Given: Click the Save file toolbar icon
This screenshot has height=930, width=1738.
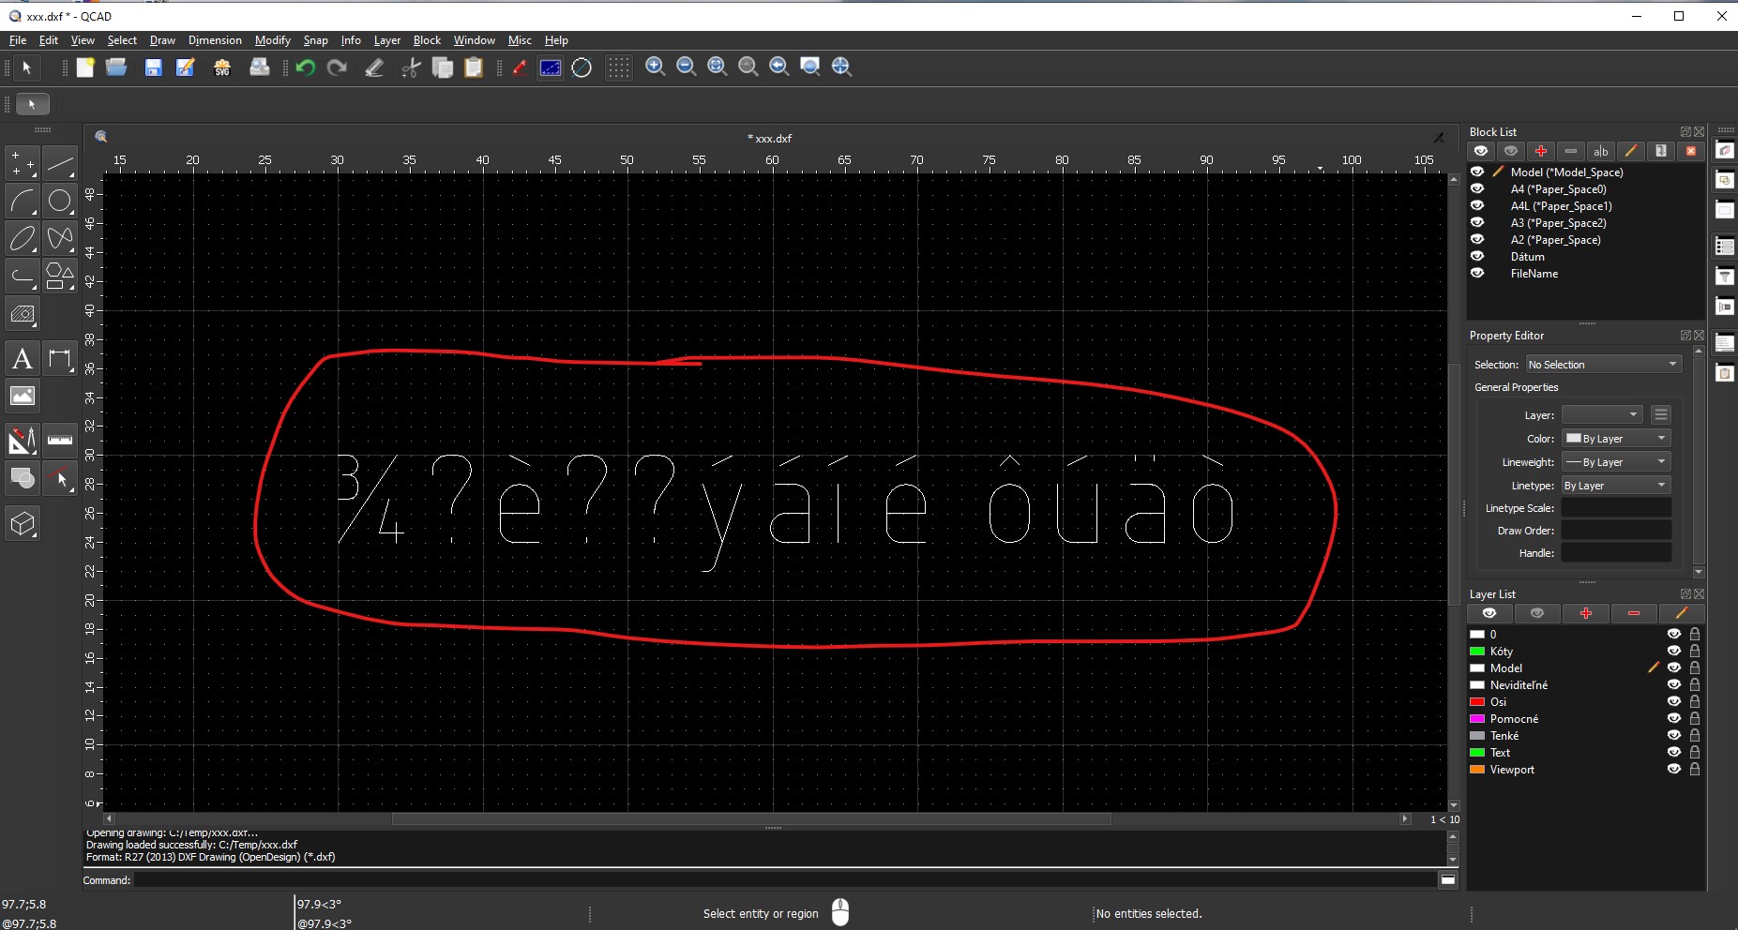Looking at the screenshot, I should click(153, 67).
